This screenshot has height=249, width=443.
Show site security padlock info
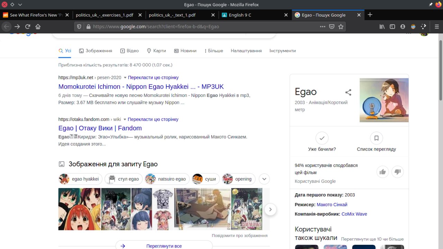88,26
